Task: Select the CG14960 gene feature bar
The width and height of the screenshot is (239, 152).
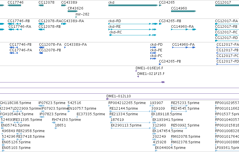Action: [x=183, y=11]
